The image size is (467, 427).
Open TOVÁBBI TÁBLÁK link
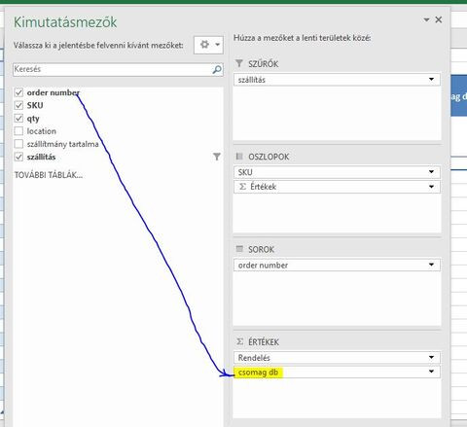coord(49,175)
